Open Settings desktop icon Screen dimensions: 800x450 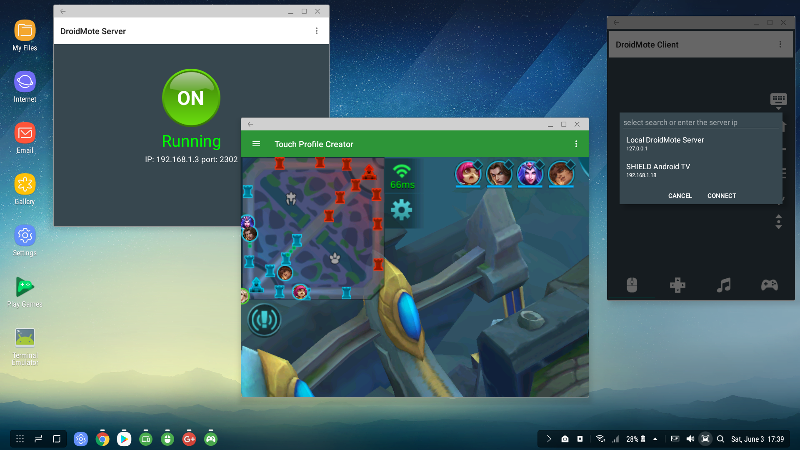[x=25, y=241]
